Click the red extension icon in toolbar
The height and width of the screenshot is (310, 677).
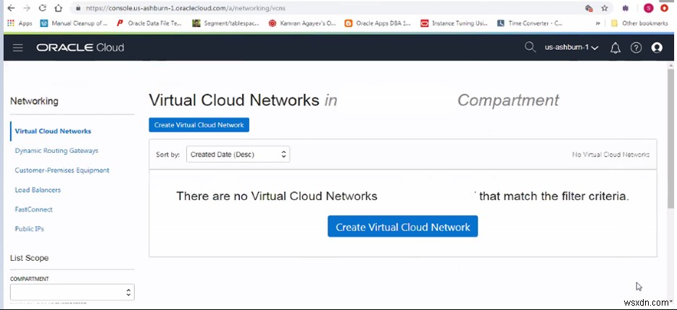pyautogui.click(x=665, y=8)
